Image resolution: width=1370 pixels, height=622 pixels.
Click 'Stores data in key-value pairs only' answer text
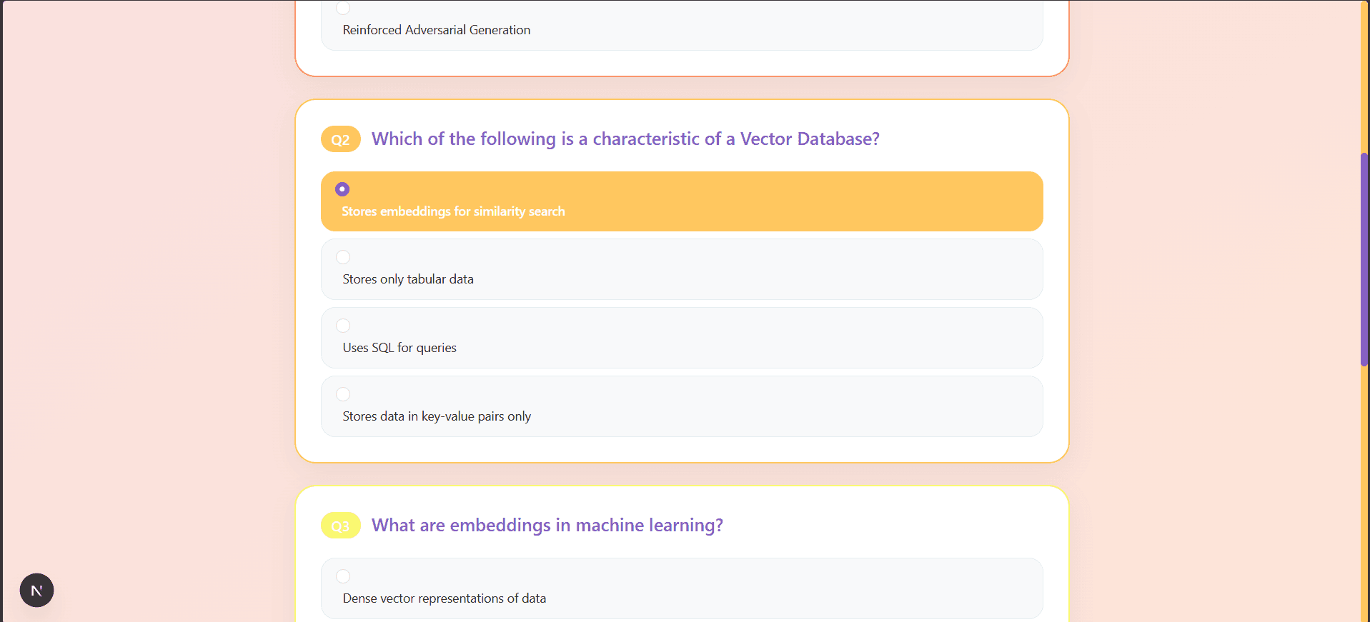click(x=437, y=416)
